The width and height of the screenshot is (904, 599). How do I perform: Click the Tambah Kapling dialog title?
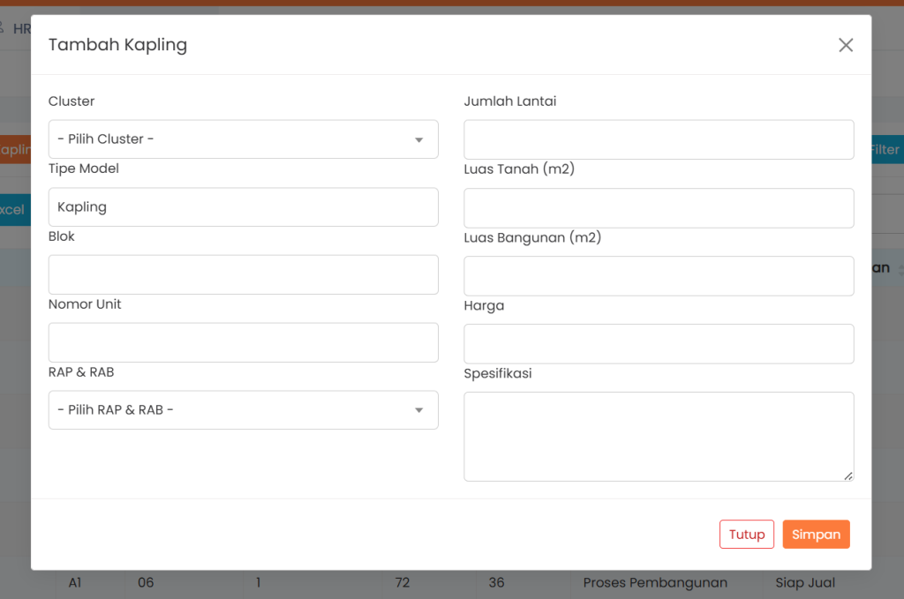[117, 45]
